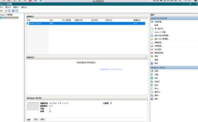Image resolution: width=198 pixels, height=122 pixels.
Task: Click the Import Virtual Machine (导入虚拟机) icon
Action: pyautogui.click(x=152, y=29)
